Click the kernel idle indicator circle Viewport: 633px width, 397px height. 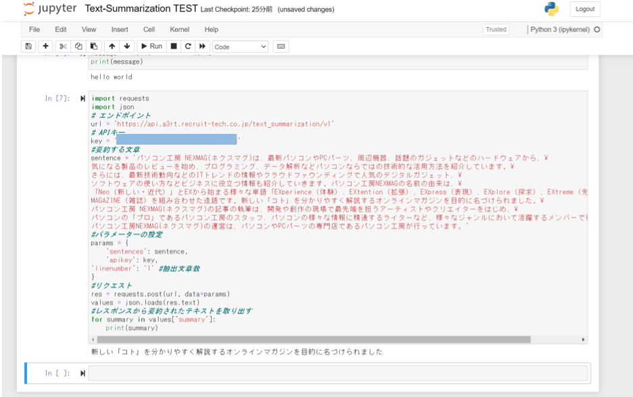pyautogui.click(x=597, y=30)
